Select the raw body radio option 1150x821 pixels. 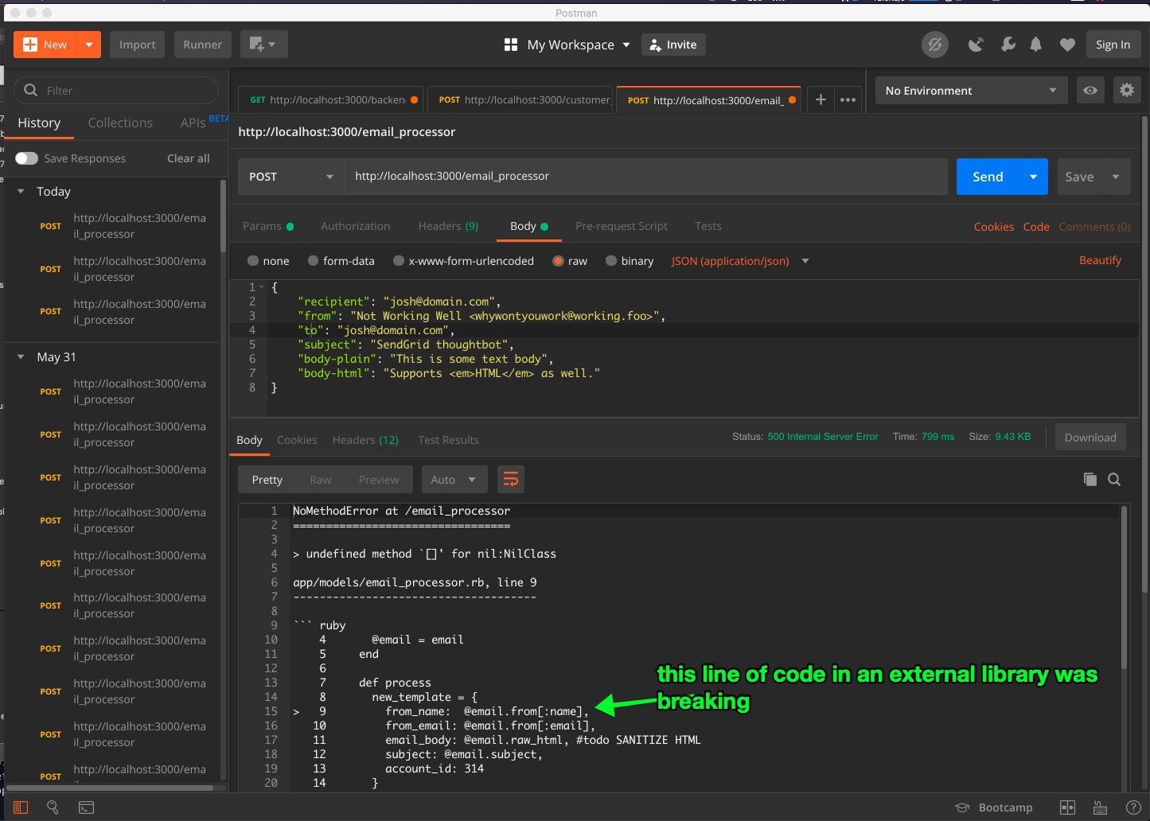pyautogui.click(x=558, y=261)
